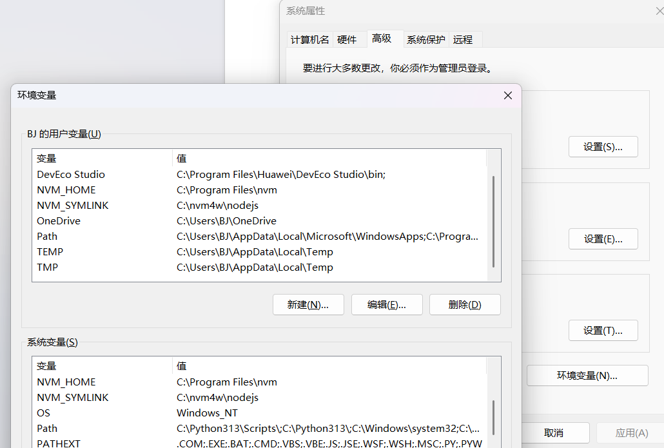Viewport: 664px width, 448px height.
Task: Click 设置(T)... in 系统属性 window
Action: click(x=603, y=331)
